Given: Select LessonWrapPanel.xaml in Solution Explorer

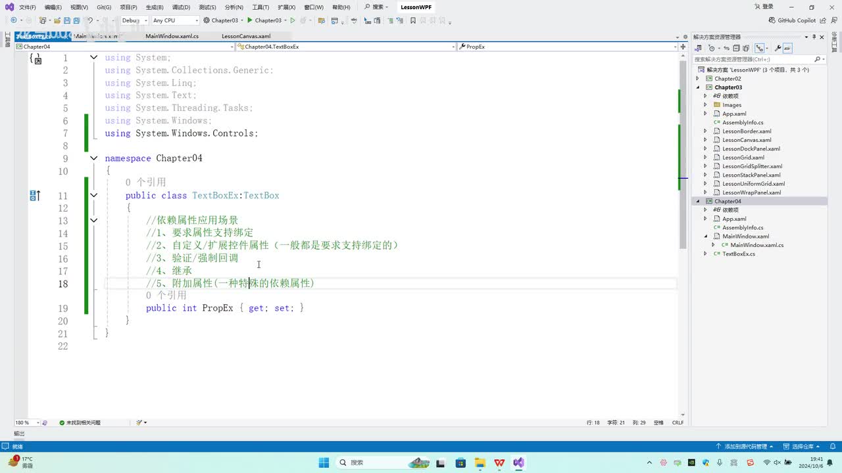Looking at the screenshot, I should click(751, 192).
